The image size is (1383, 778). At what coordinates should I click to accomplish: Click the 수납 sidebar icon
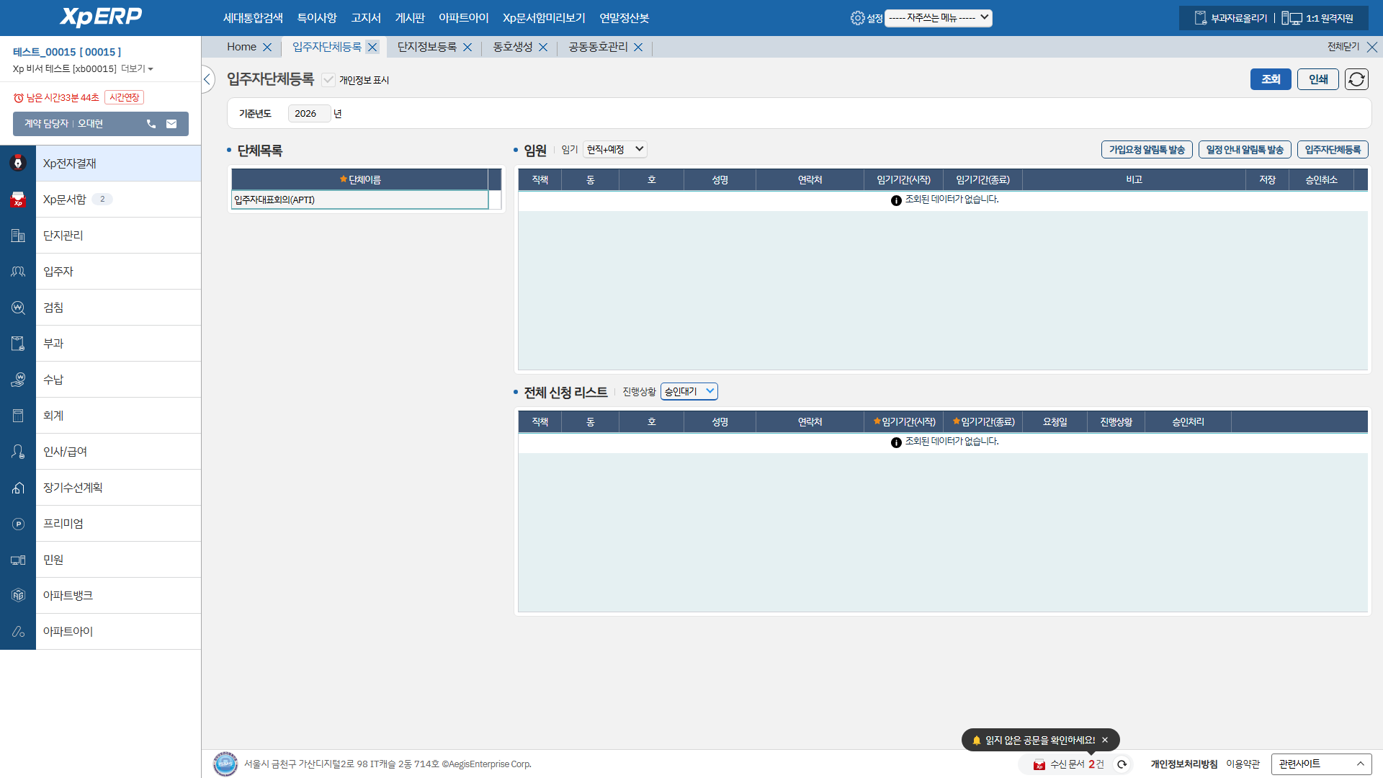18,380
